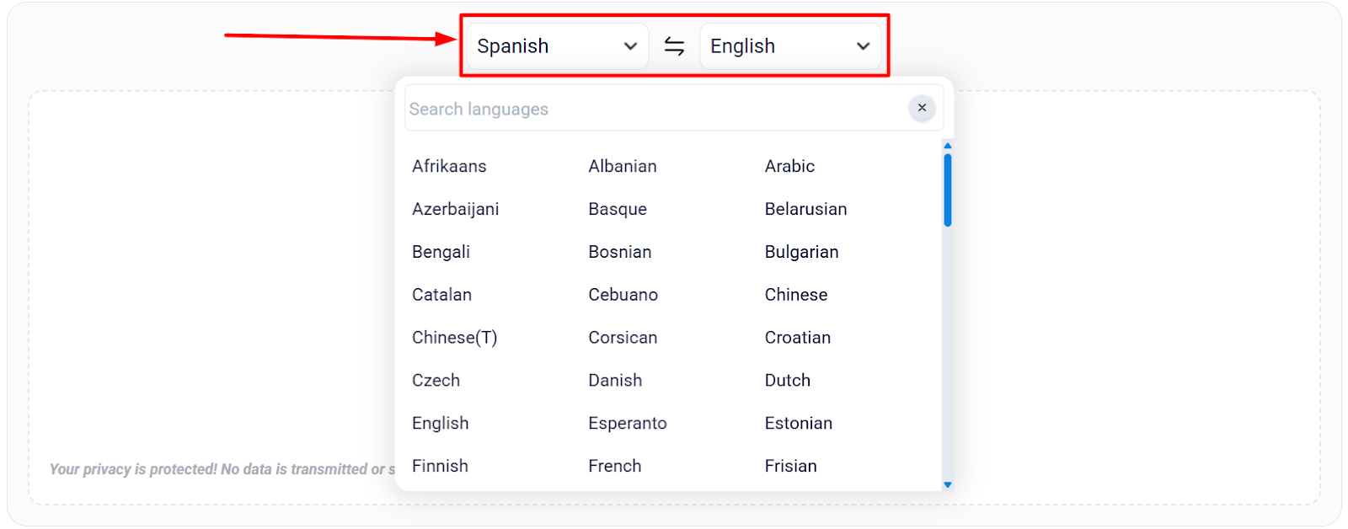1348x529 pixels.
Task: Click the blue scrollbar thumb
Action: (949, 190)
